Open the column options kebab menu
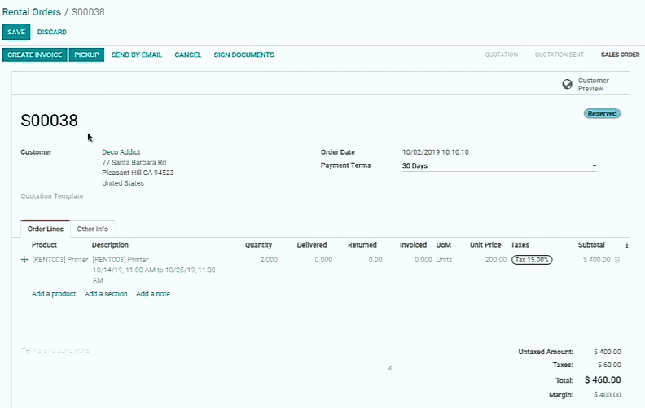The width and height of the screenshot is (645, 408). [626, 245]
